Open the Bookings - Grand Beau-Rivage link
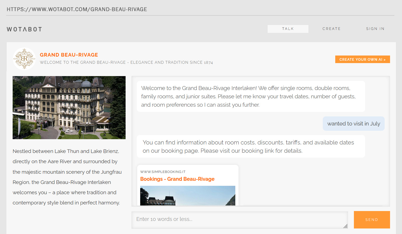 [177, 179]
